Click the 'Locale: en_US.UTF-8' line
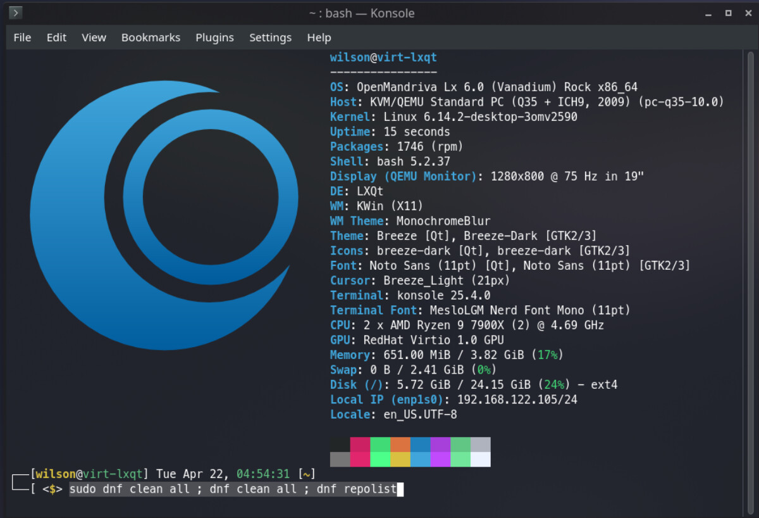This screenshot has height=518, width=759. (393, 415)
